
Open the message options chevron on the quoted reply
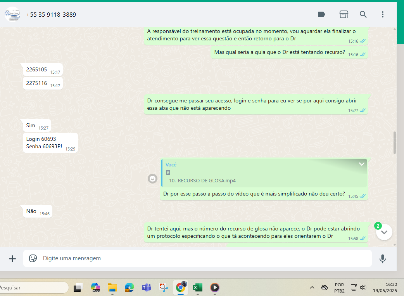361,164
